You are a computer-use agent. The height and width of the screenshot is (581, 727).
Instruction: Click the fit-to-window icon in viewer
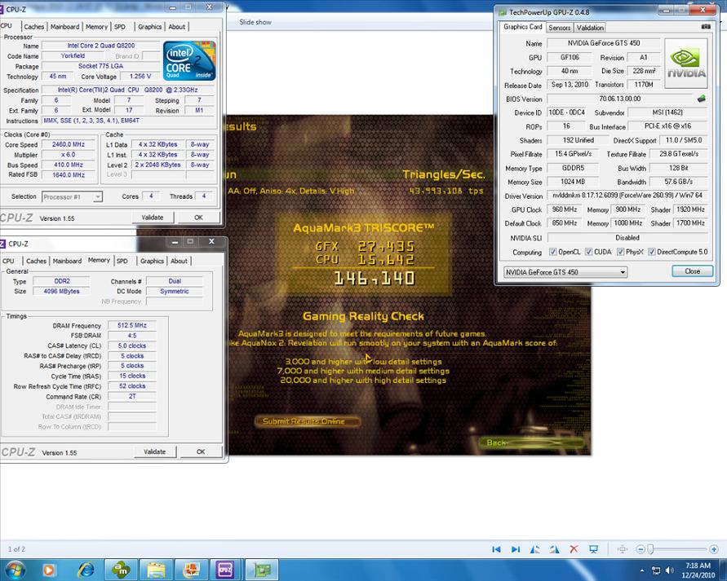coord(623,549)
